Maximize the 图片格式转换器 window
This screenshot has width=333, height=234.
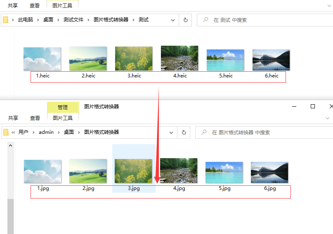[x=313, y=106]
